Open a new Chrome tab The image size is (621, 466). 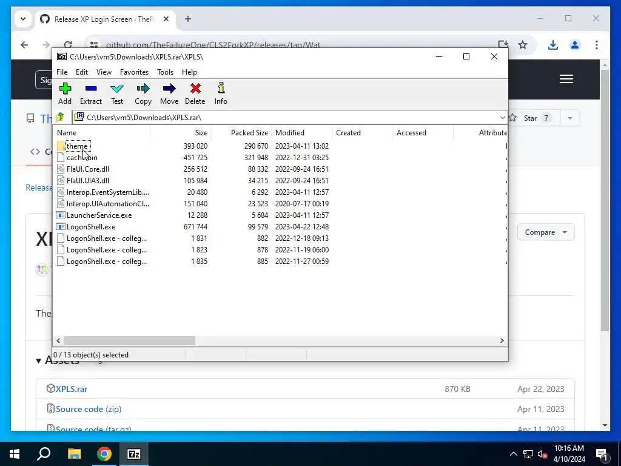click(188, 19)
